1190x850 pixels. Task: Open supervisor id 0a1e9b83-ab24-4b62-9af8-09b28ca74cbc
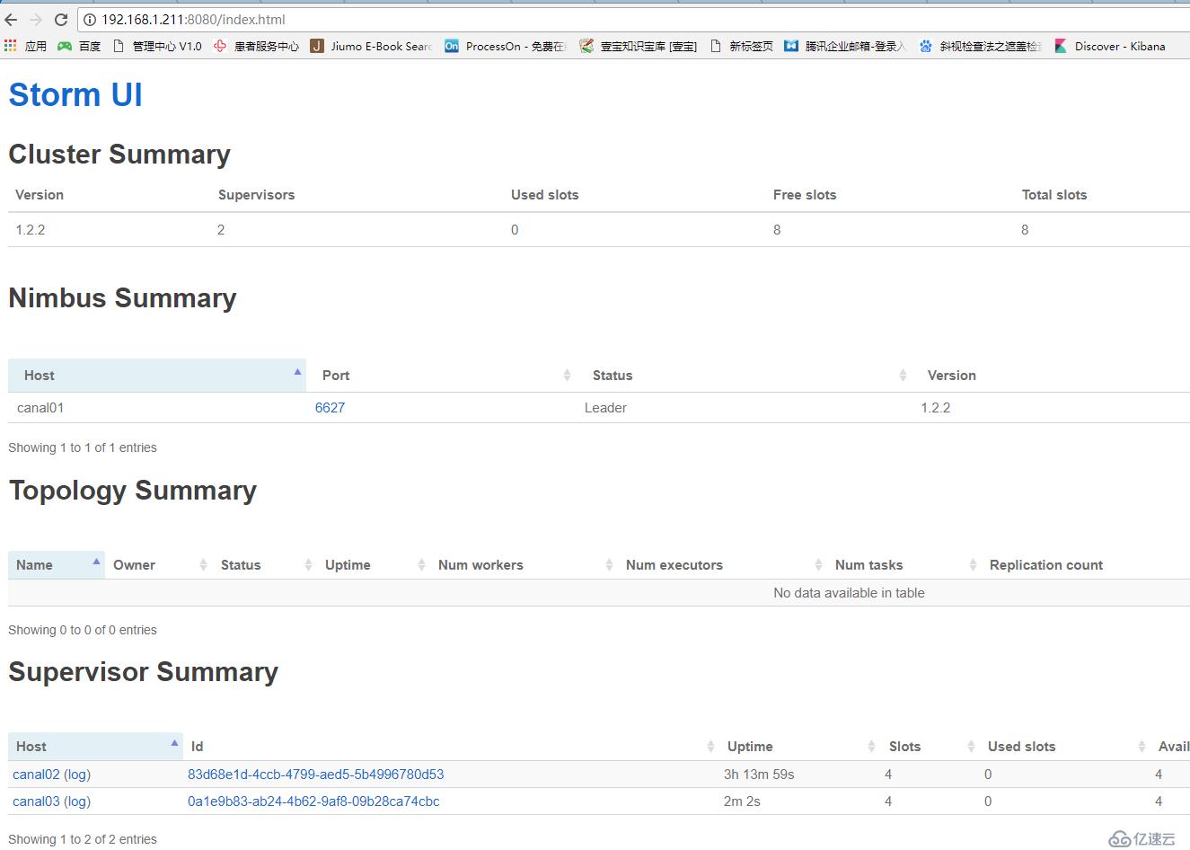point(313,801)
